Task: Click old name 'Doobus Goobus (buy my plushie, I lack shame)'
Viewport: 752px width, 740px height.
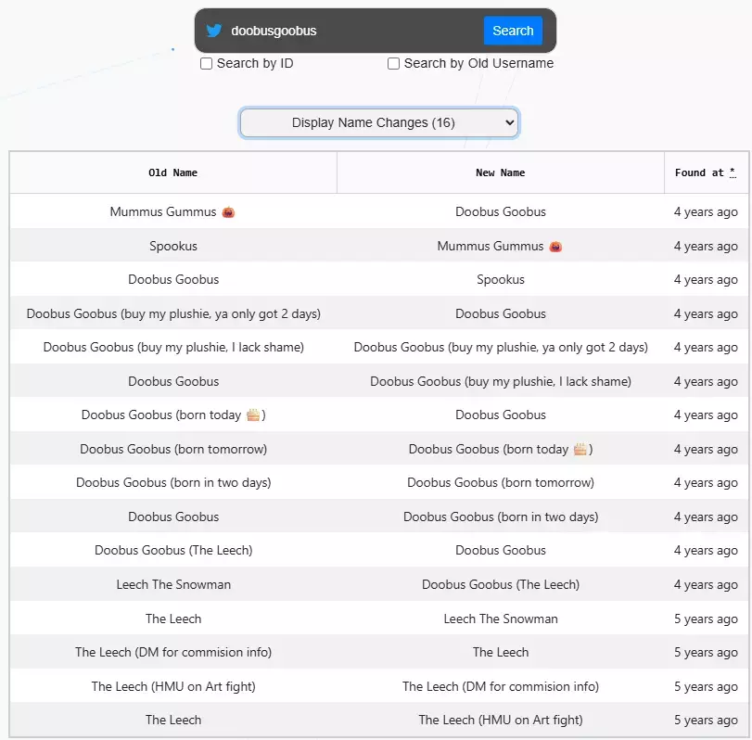Action: 173,347
